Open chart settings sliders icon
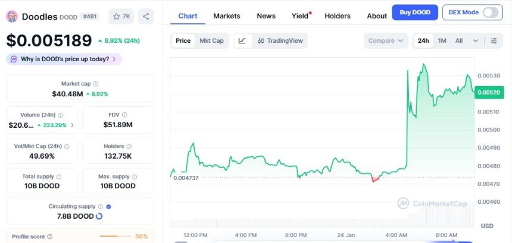Image resolution: width=512 pixels, height=243 pixels. click(494, 41)
